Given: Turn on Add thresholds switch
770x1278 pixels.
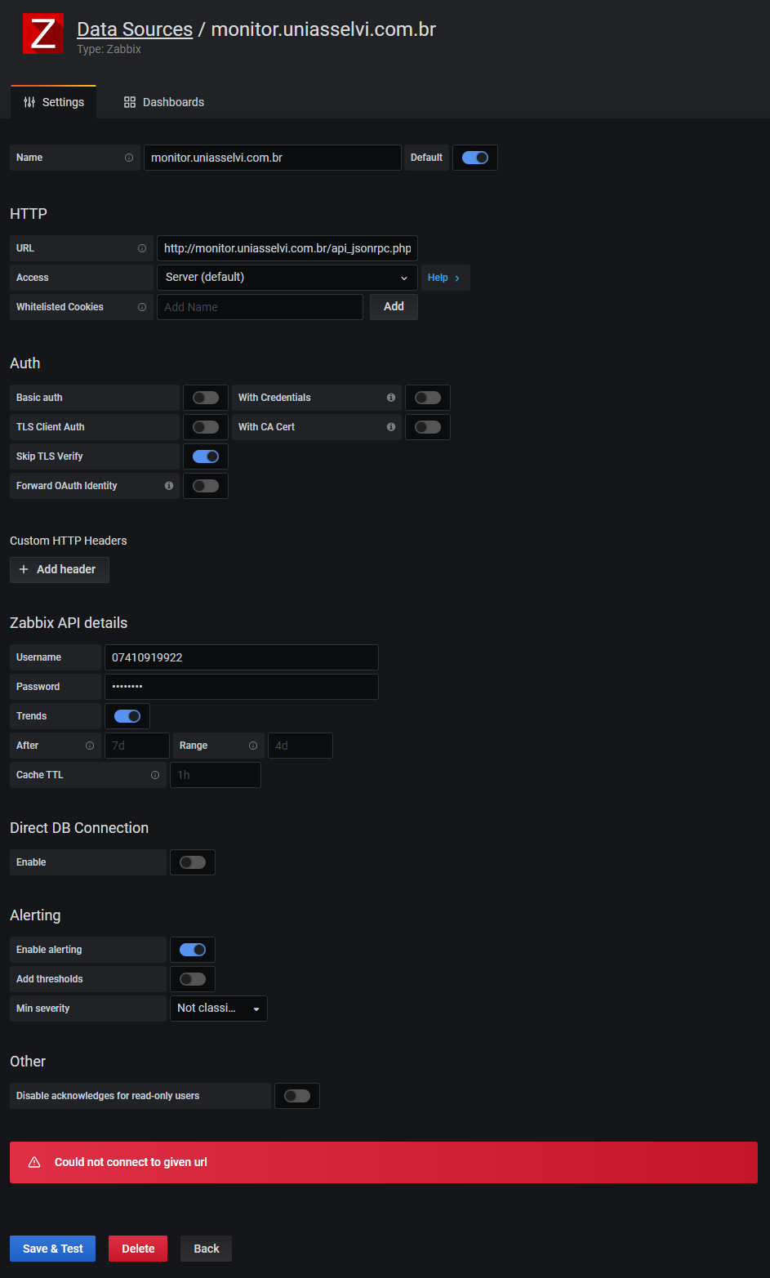Looking at the screenshot, I should pos(193,979).
